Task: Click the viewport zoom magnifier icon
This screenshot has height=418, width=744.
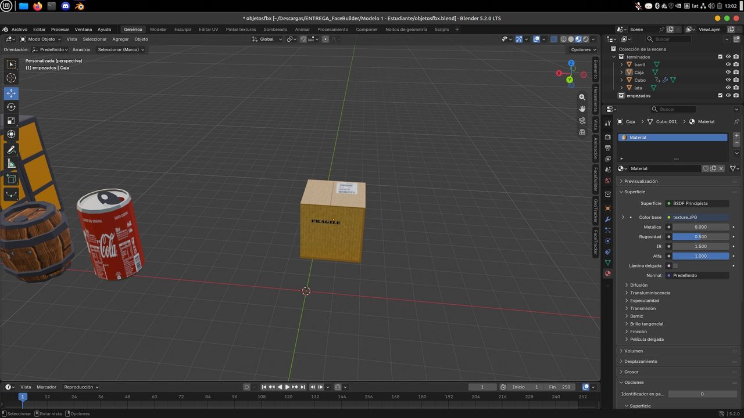Action: pyautogui.click(x=582, y=98)
